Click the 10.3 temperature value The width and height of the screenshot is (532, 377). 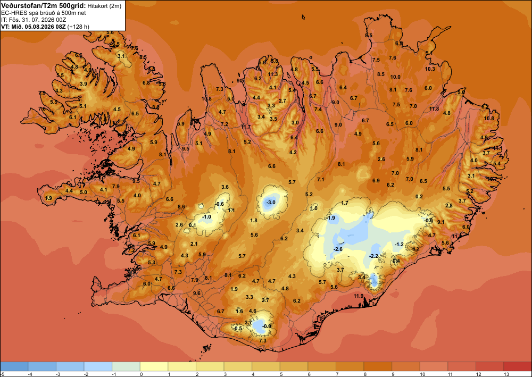tap(430, 69)
